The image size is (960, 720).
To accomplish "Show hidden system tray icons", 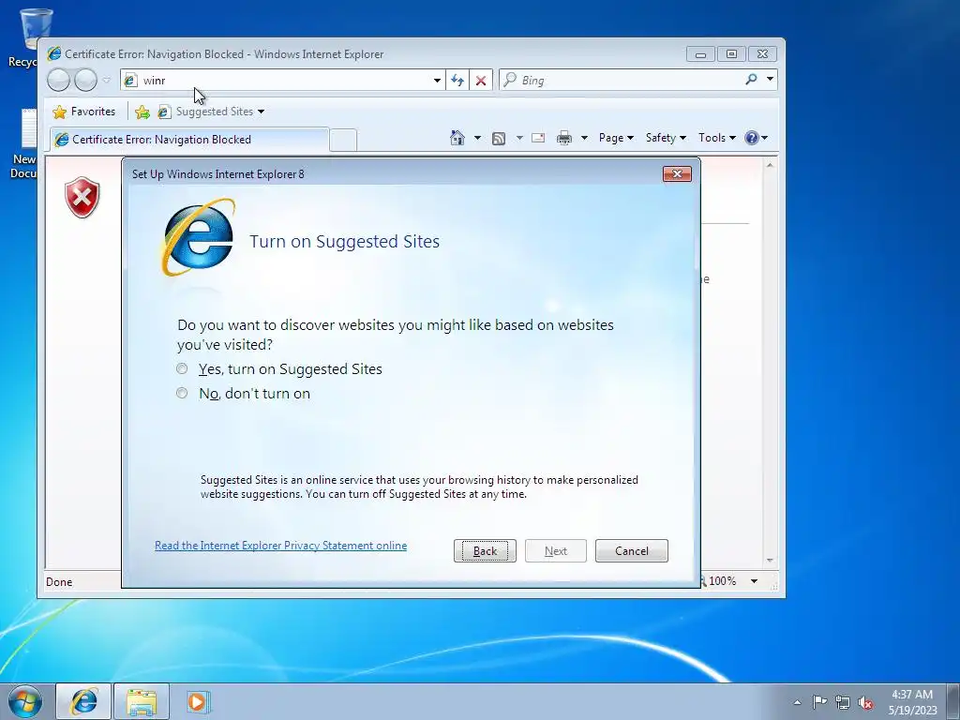I will pos(797,702).
